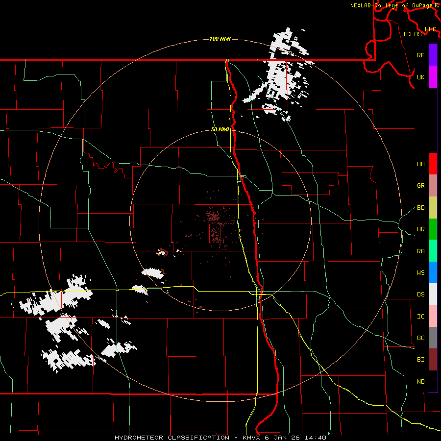Click the [CLAS] units label
The height and width of the screenshot is (441, 441).
pos(414,34)
